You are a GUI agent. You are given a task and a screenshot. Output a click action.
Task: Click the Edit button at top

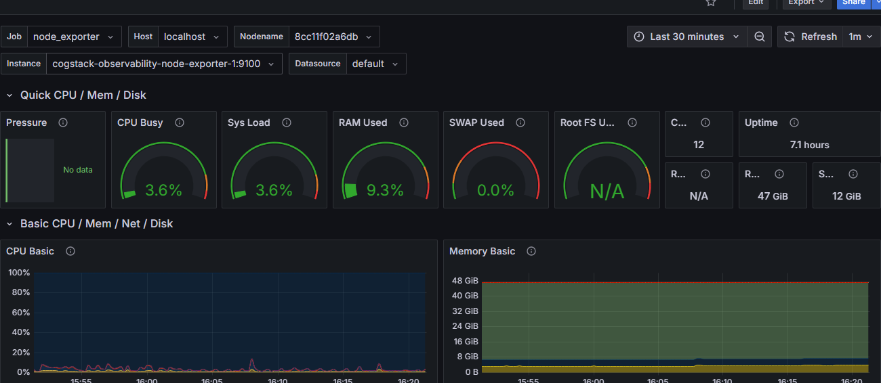[756, 3]
